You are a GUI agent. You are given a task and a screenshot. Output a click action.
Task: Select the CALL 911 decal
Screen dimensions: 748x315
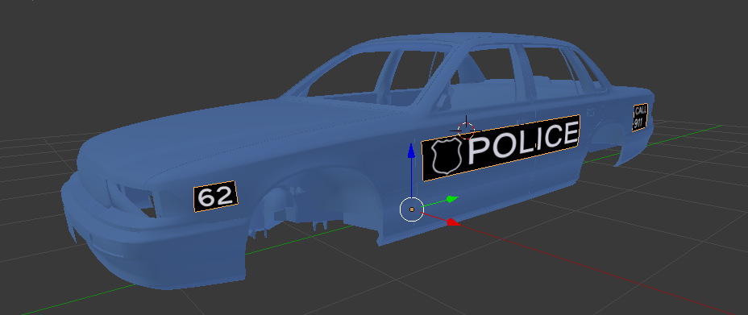point(640,118)
